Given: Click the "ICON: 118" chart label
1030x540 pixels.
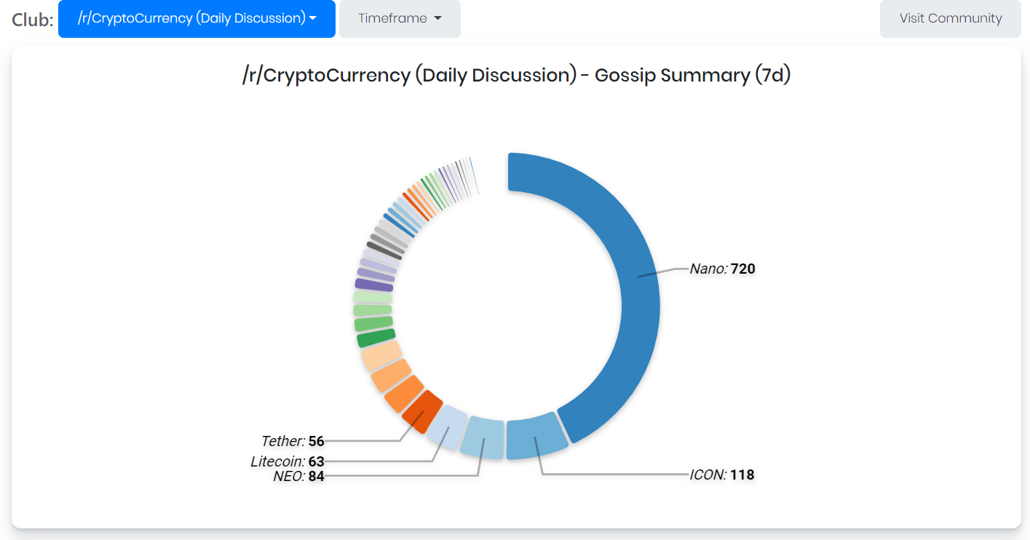Looking at the screenshot, I should (722, 475).
